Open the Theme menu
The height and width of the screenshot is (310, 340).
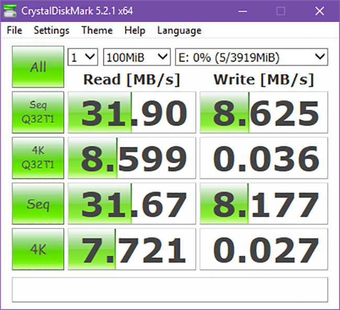coord(97,30)
